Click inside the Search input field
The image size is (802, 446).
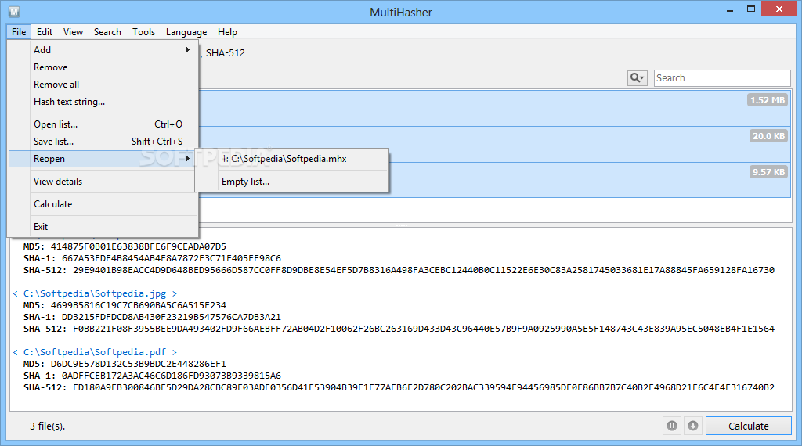tap(721, 78)
